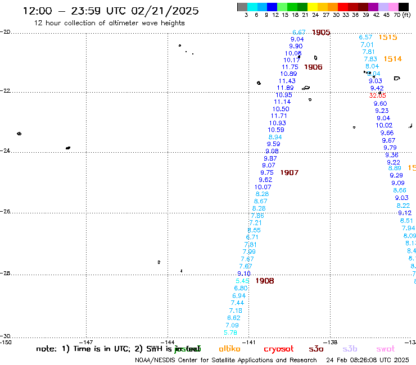
Task: Click the 5.78 value at track bottom
Action: click(x=230, y=332)
